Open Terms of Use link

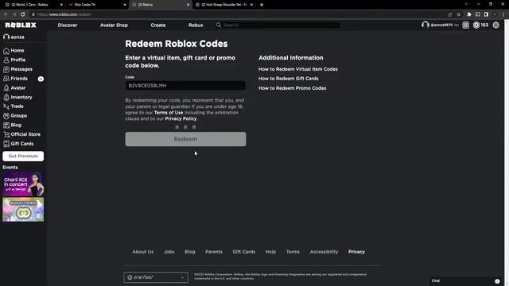pos(169,113)
